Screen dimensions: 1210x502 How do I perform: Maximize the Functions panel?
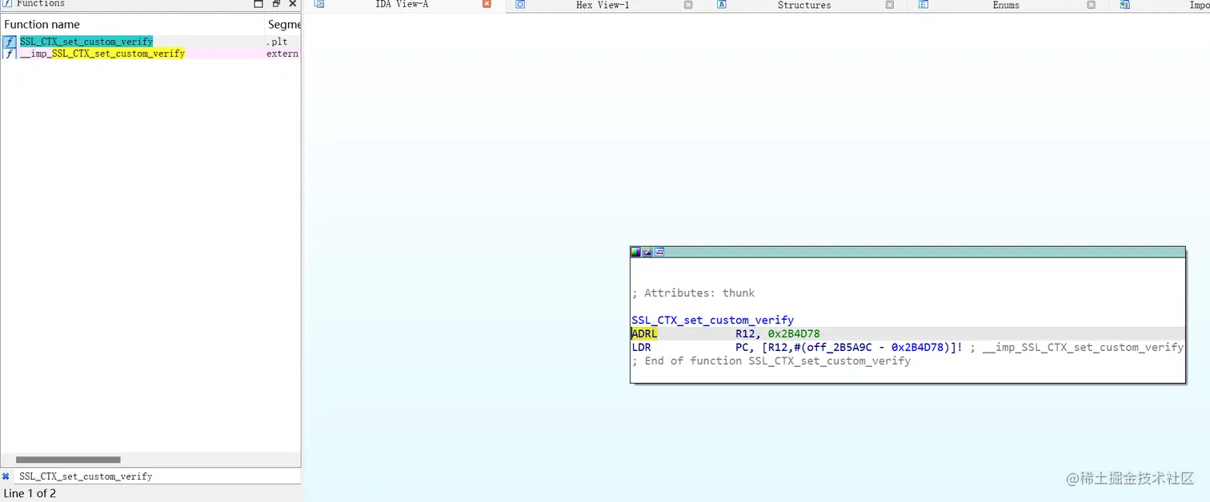coord(258,4)
